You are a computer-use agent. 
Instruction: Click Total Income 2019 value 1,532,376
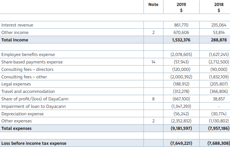coord(181,40)
